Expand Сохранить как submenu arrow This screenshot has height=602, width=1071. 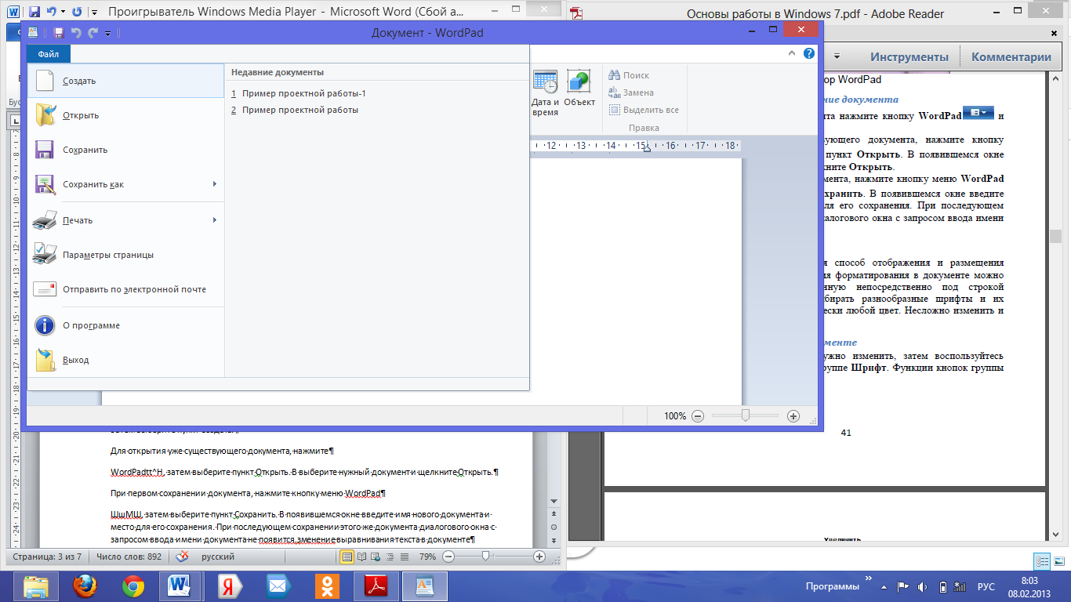(x=214, y=184)
